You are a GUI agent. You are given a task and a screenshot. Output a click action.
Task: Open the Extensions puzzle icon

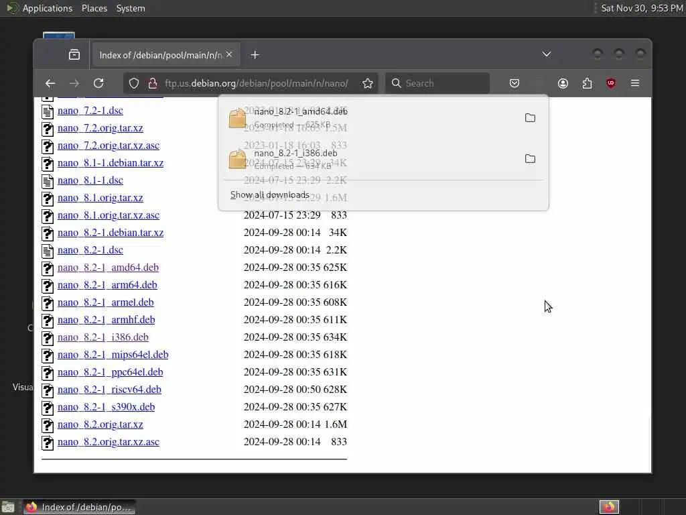point(587,83)
